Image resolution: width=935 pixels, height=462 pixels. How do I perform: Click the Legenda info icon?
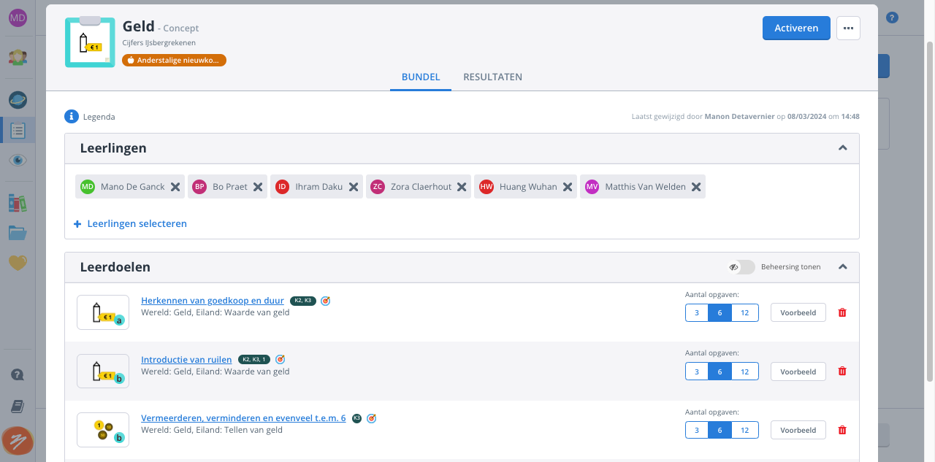[x=72, y=117]
